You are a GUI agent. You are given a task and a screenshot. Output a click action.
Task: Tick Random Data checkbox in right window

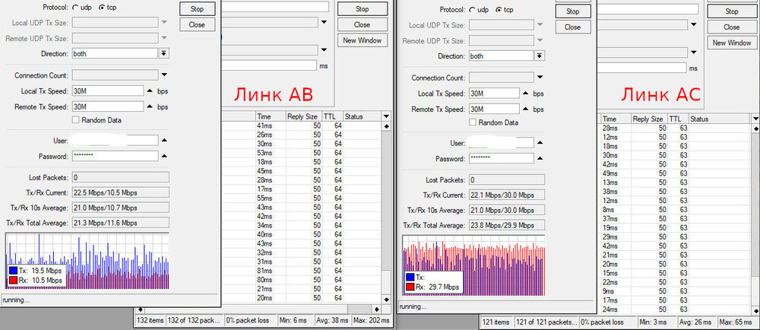[473, 122]
